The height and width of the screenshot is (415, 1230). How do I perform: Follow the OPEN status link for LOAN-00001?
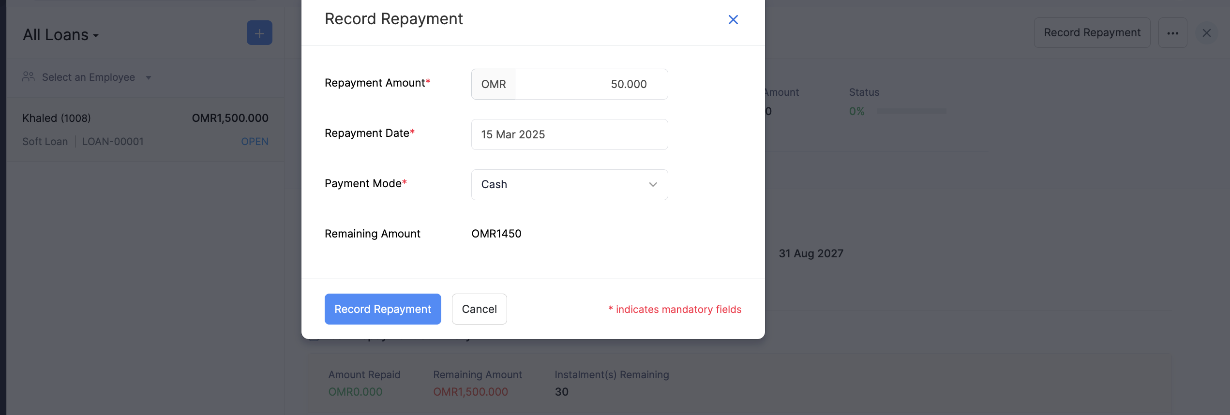[x=255, y=141]
